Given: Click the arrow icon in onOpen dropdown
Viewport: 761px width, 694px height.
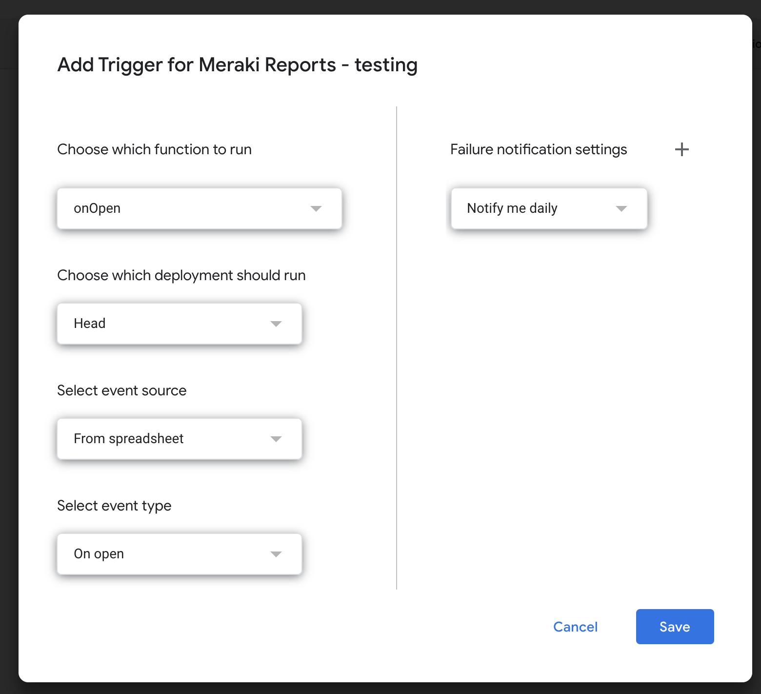Looking at the screenshot, I should [316, 209].
